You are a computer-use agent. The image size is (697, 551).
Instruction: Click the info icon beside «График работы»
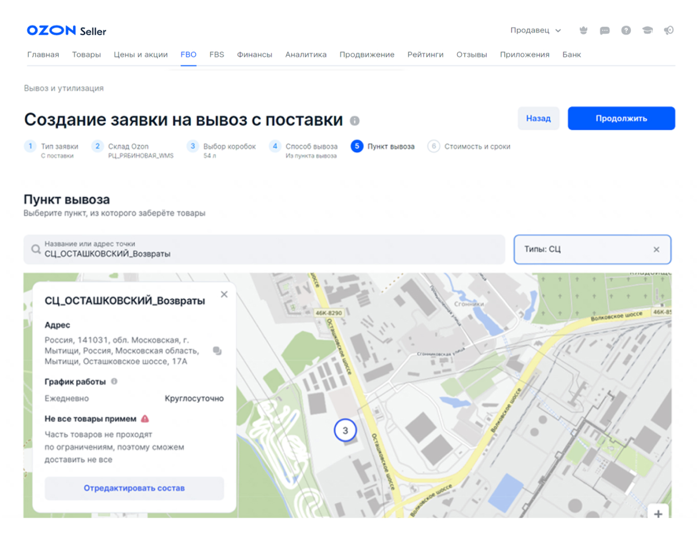113,381
